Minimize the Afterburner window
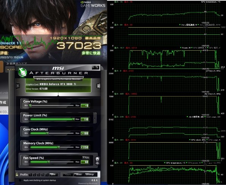 click(93, 67)
